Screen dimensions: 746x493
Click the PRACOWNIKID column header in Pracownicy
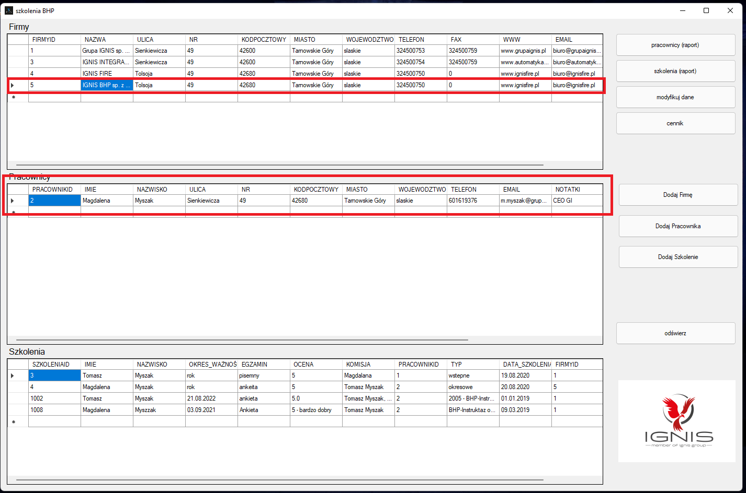pos(54,190)
